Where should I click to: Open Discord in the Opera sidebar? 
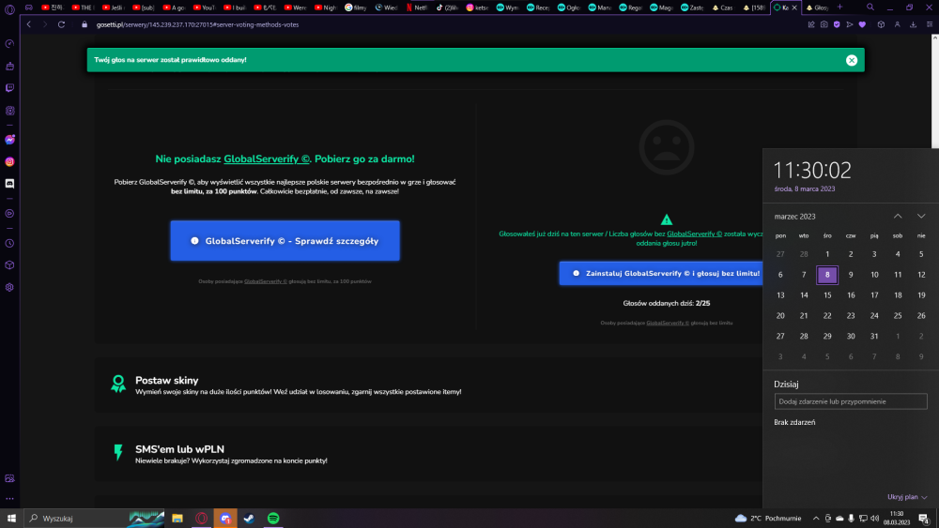point(9,184)
